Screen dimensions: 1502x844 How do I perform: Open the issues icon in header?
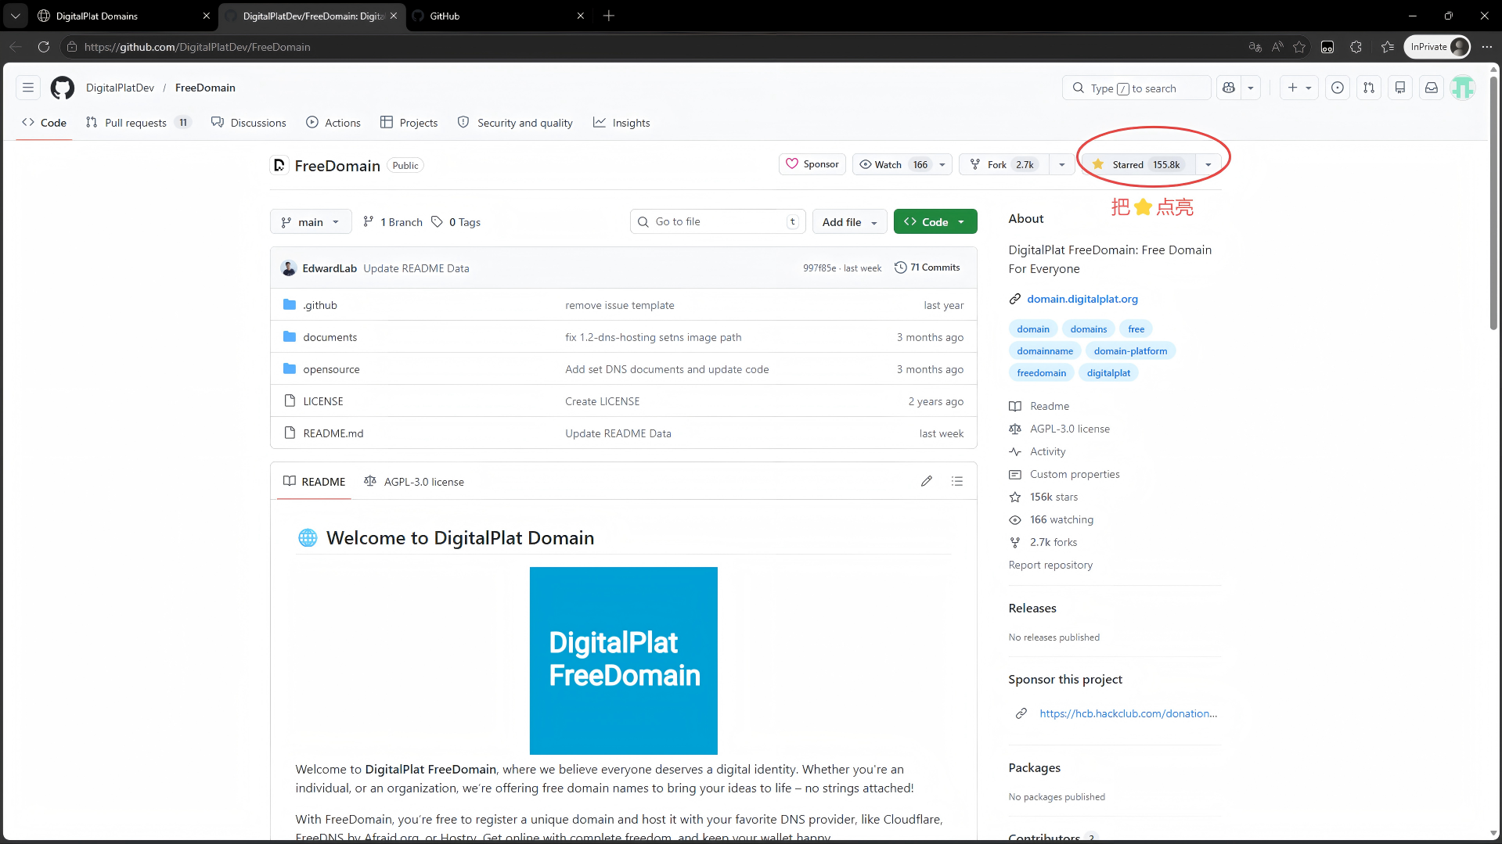1337,88
